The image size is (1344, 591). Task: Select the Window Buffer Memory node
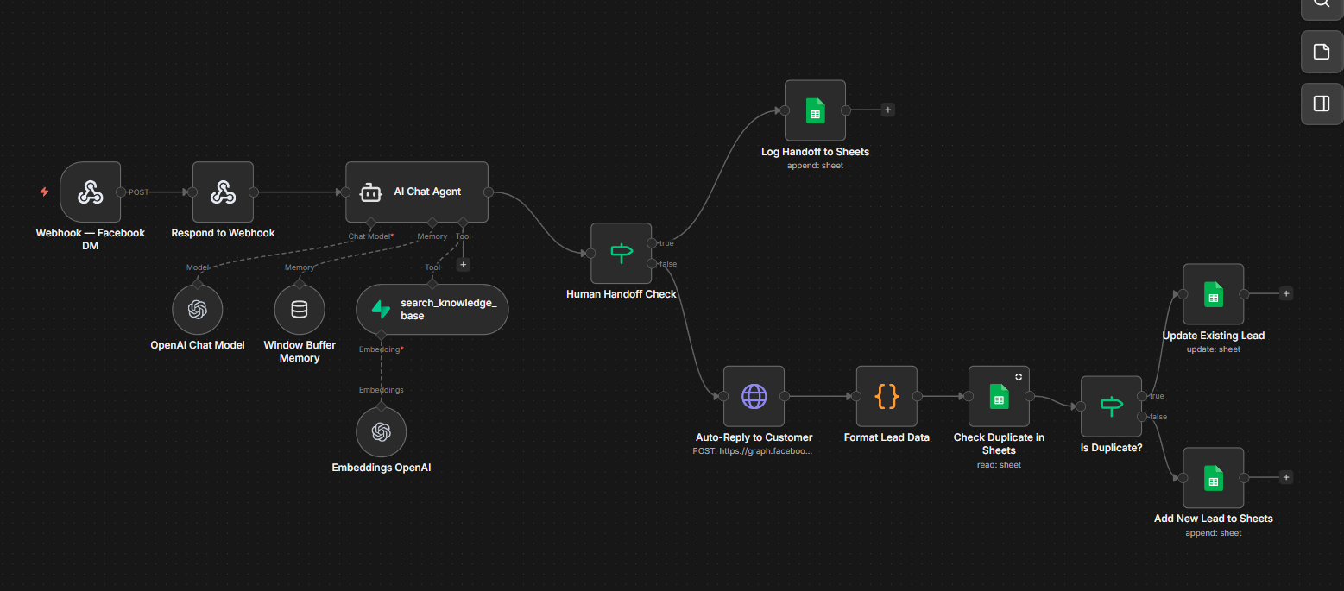[300, 310]
